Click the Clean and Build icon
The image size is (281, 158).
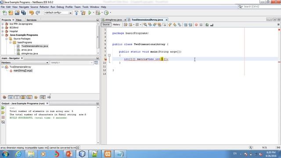pyautogui.click(x=83, y=13)
